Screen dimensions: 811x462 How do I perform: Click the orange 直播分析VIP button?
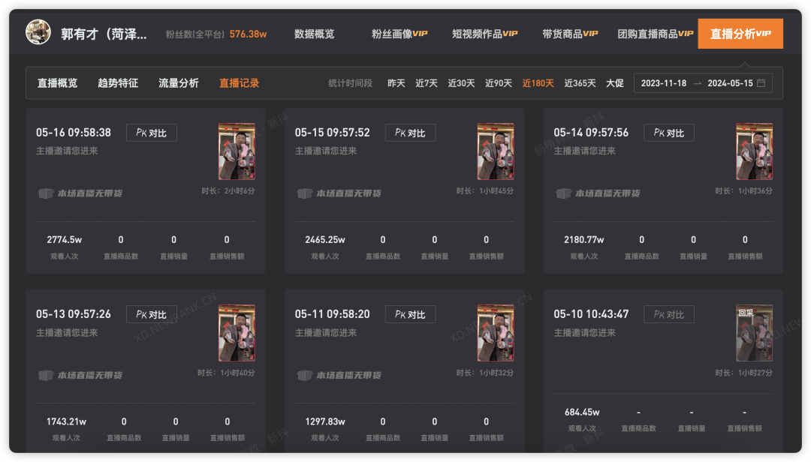pyautogui.click(x=740, y=33)
